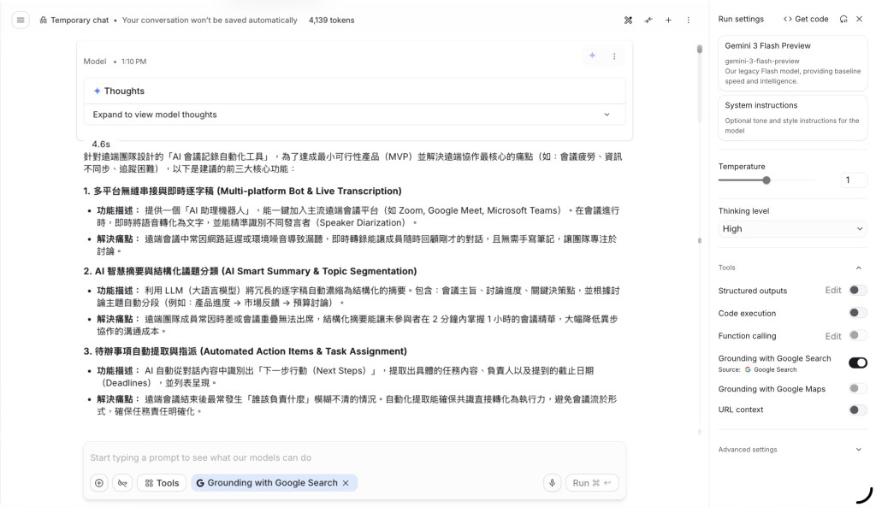Toggle Grounding with Google Maps switch
The image size is (876, 507).
click(x=857, y=389)
